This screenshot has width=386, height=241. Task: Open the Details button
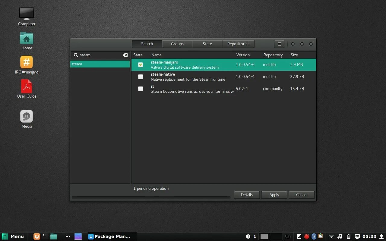click(x=247, y=195)
